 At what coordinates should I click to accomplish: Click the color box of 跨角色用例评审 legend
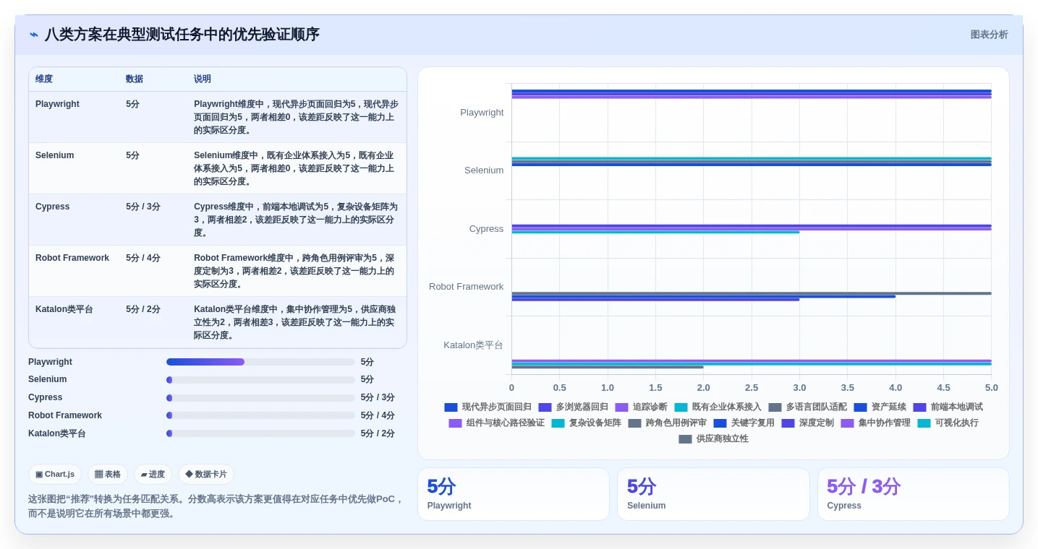click(634, 423)
